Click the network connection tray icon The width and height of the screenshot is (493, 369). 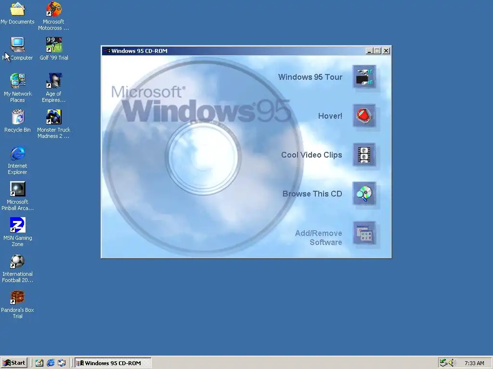(443, 363)
